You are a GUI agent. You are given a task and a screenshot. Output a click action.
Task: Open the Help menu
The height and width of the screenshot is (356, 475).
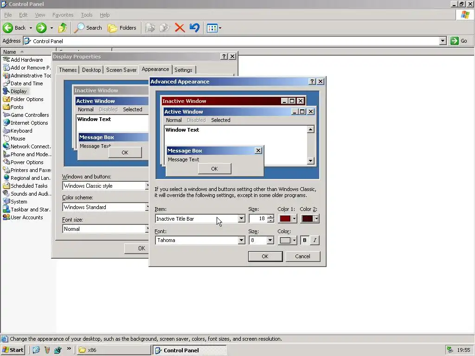(x=104, y=15)
